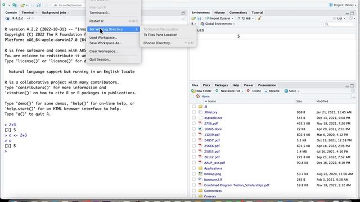360x202 pixels.
Task: Tick the checkbox for AAUP_join.pdf
Action: point(193,163)
